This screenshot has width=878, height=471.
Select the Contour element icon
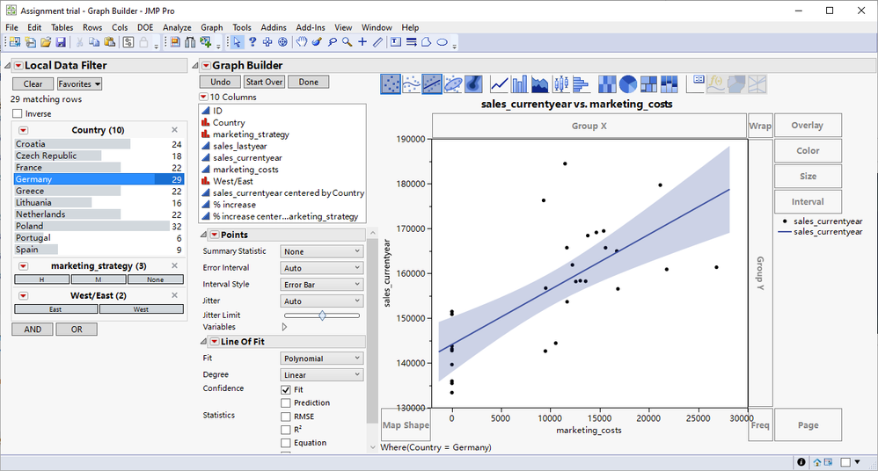pos(474,83)
